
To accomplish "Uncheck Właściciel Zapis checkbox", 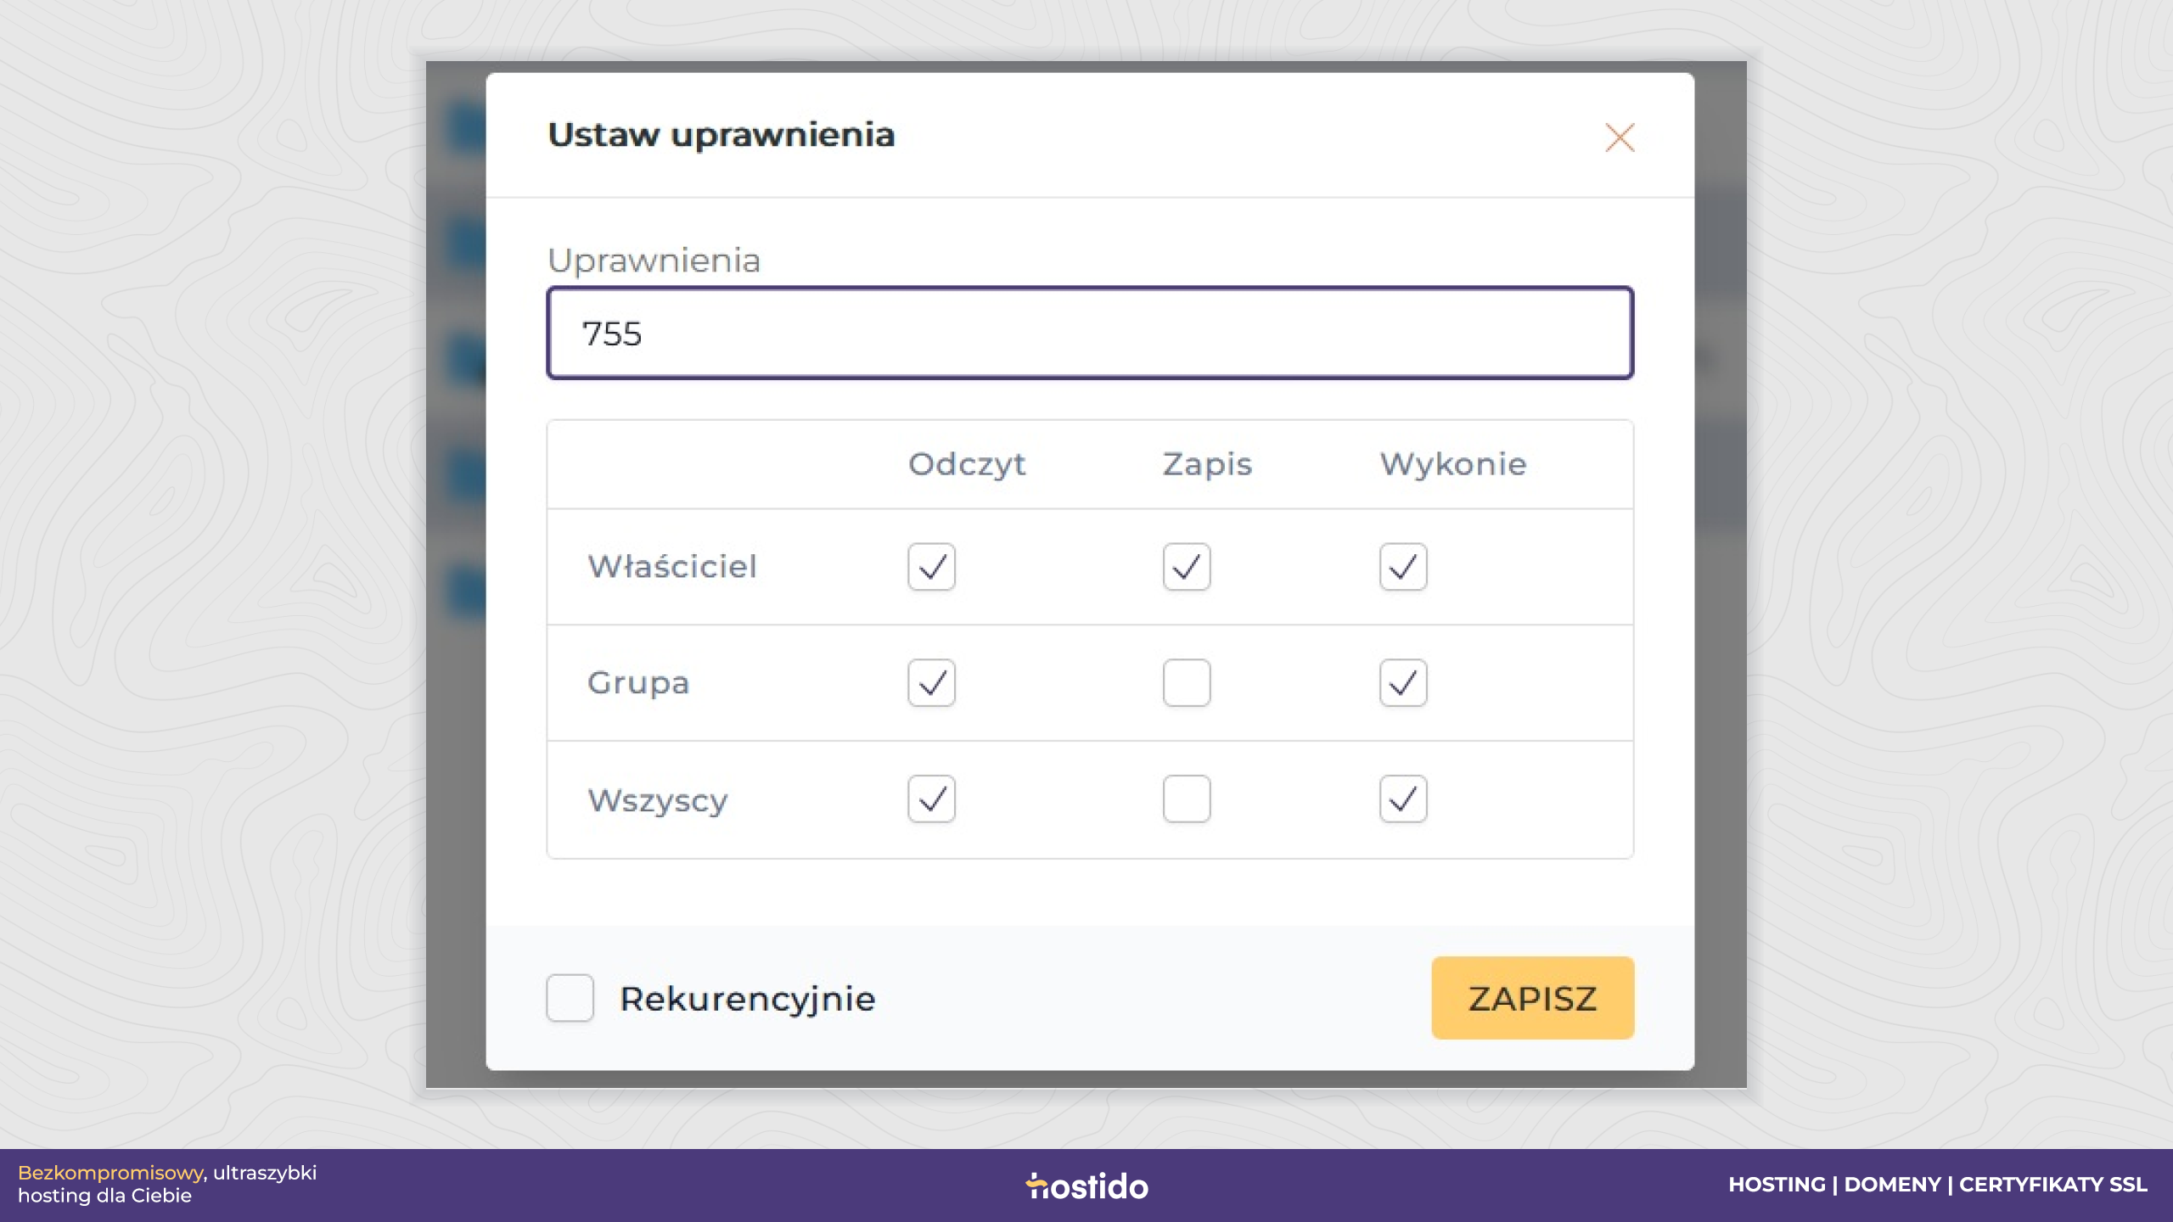I will coord(1187,566).
